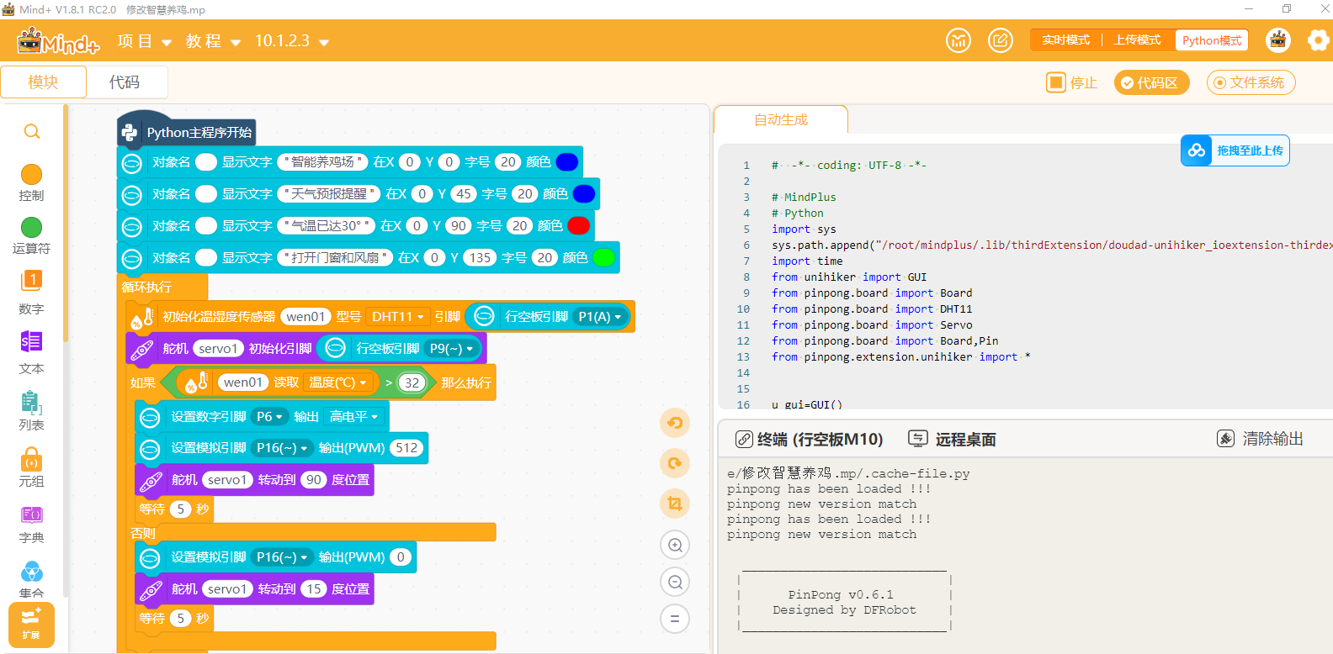Click the 拖拽至此上传 cloud upload icon

coord(1197,150)
